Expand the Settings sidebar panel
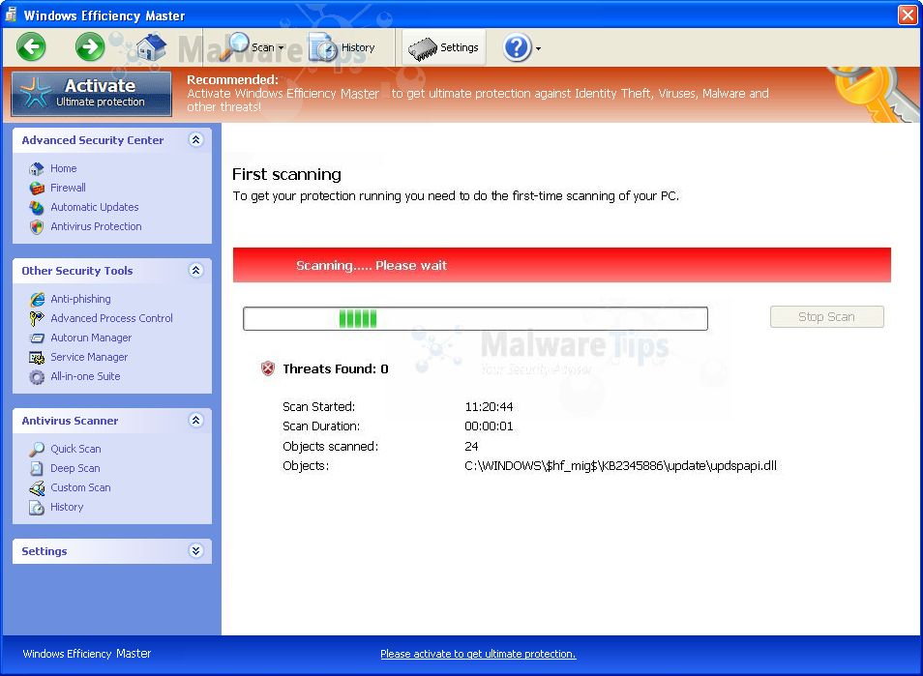The image size is (923, 676). click(196, 550)
